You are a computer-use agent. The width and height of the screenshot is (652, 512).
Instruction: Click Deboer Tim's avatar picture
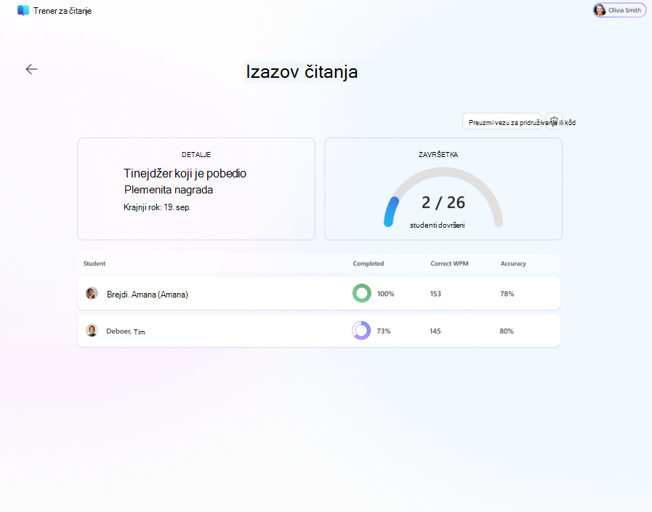tap(92, 331)
